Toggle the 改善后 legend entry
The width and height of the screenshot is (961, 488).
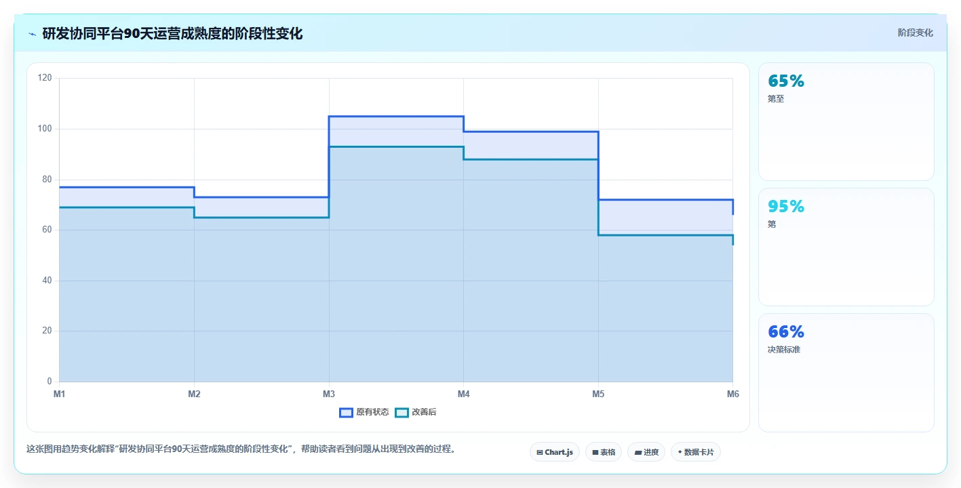coord(416,412)
